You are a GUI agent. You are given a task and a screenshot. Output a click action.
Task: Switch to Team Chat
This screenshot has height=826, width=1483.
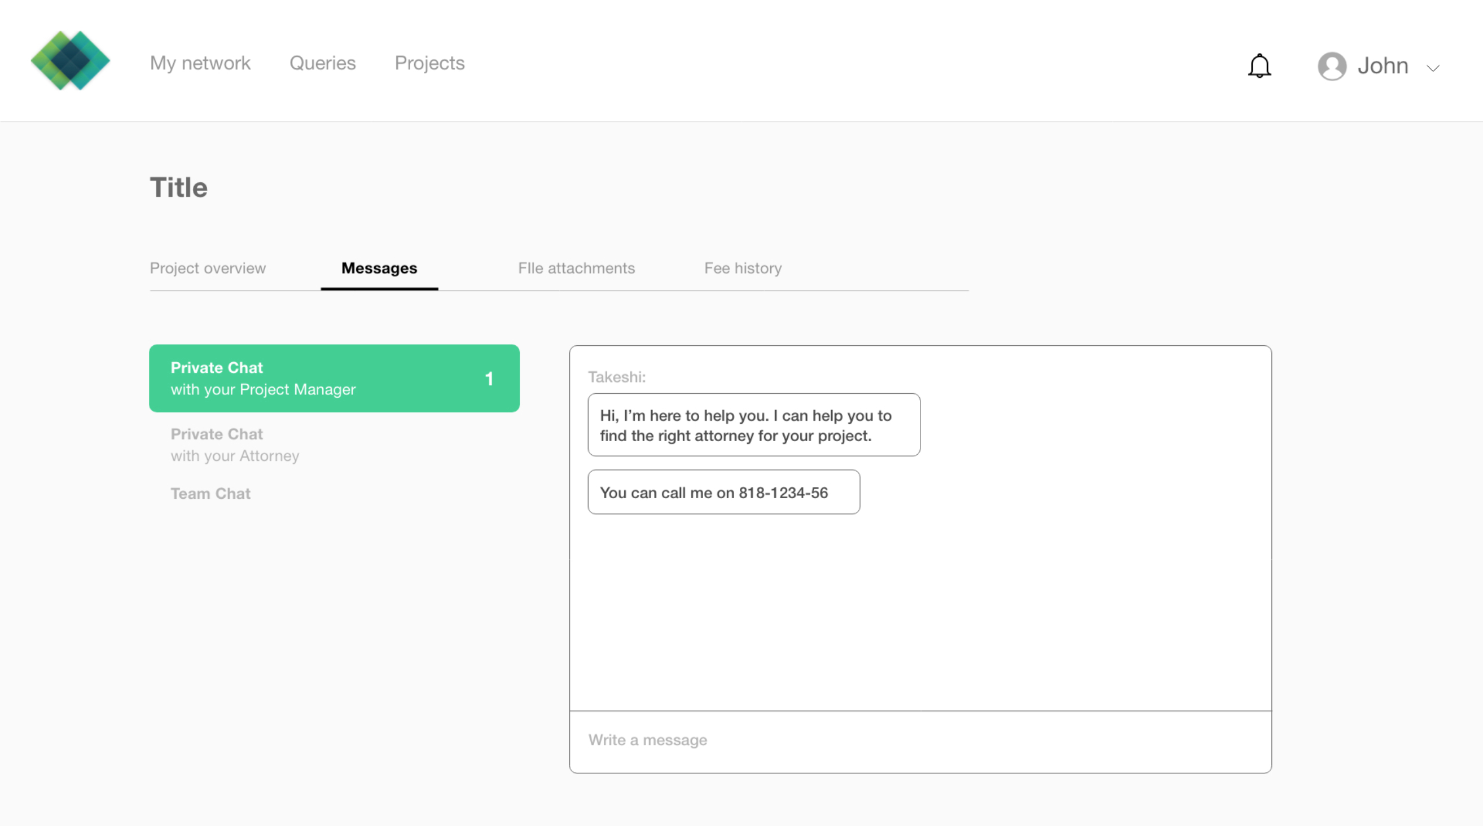(210, 493)
